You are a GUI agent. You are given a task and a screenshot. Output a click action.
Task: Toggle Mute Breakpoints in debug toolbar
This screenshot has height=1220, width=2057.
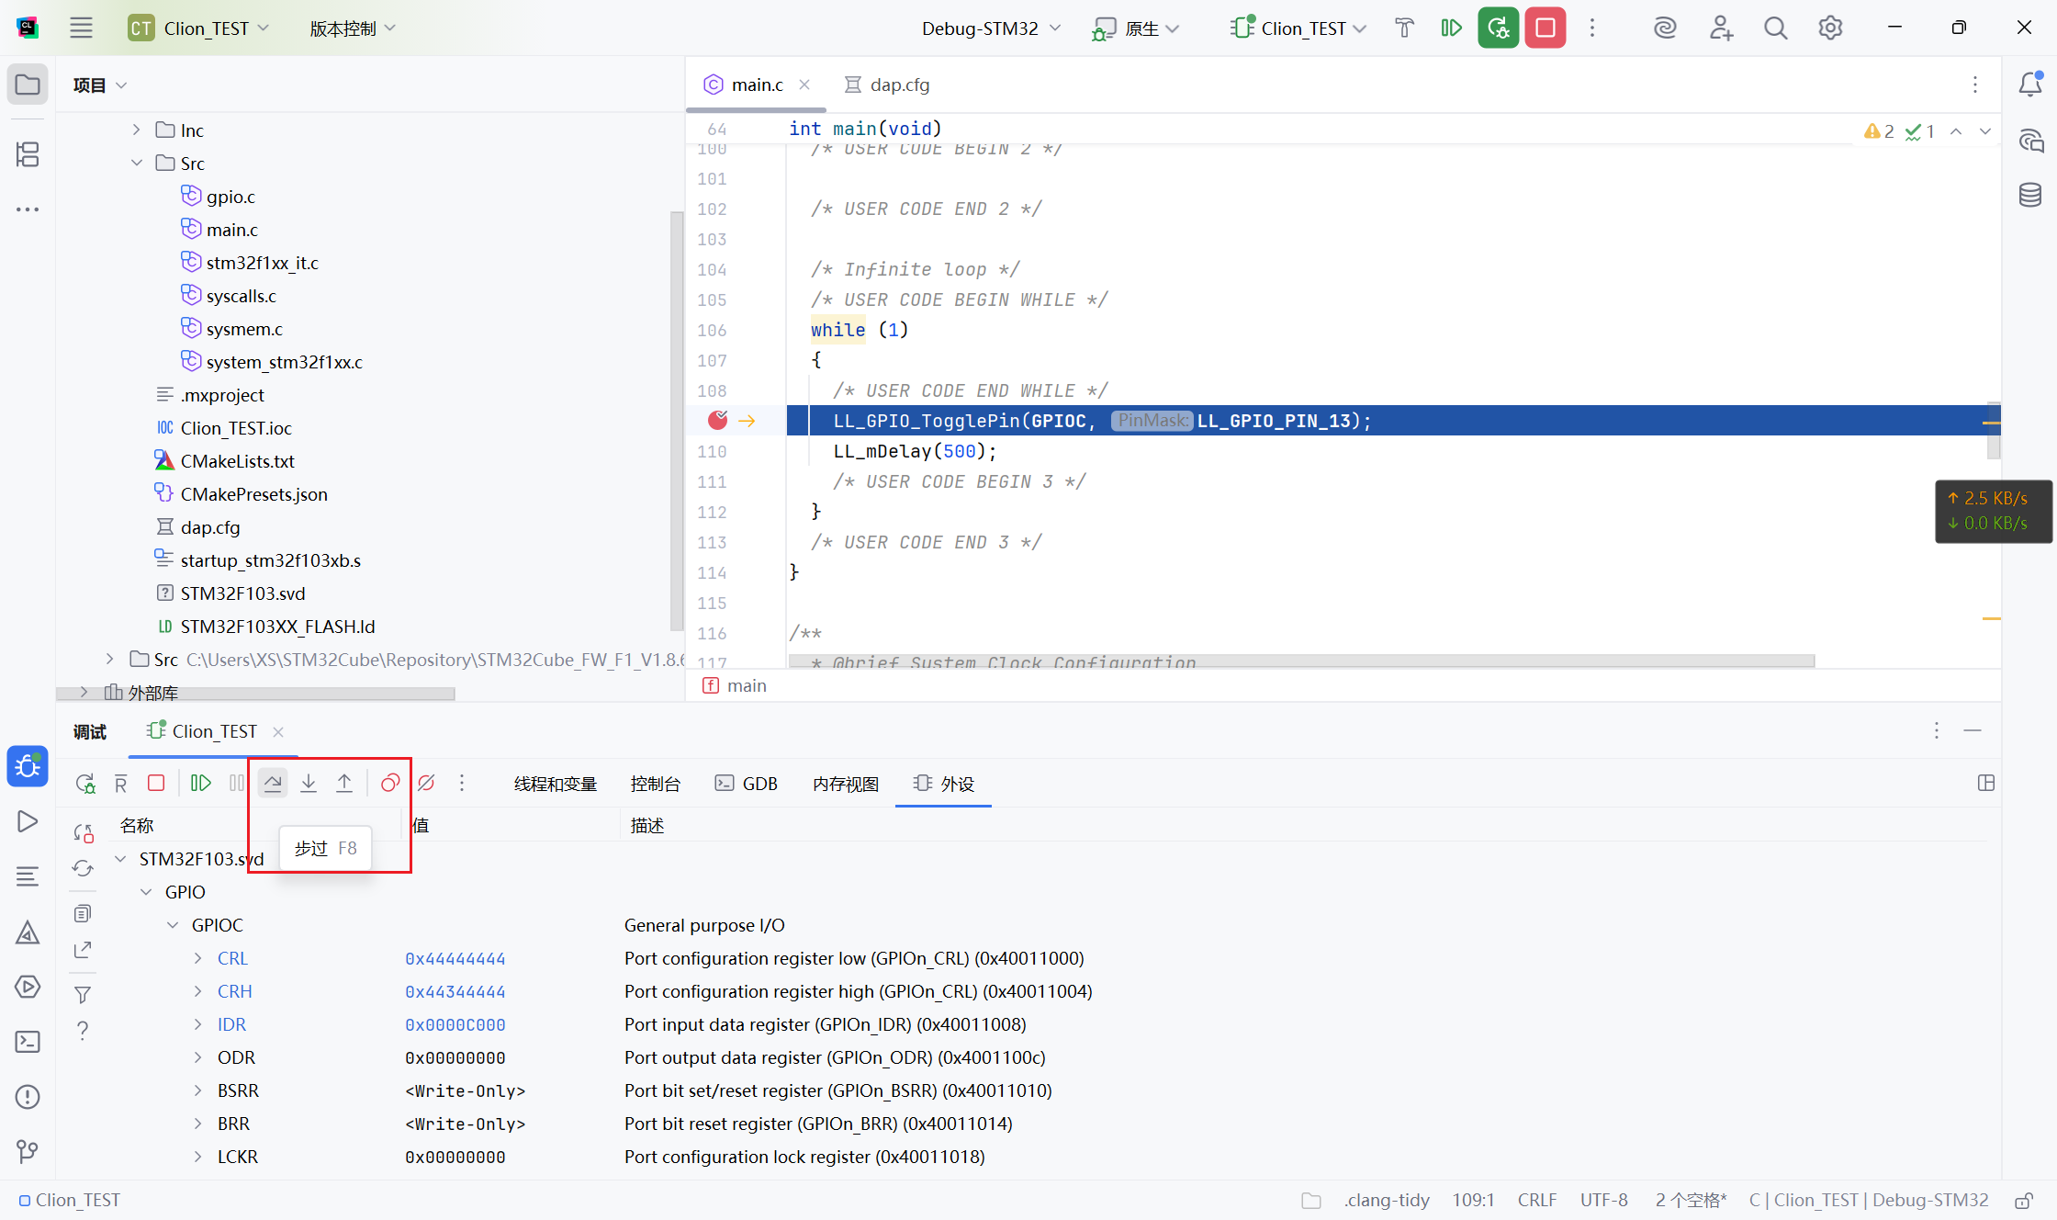pyautogui.click(x=426, y=783)
